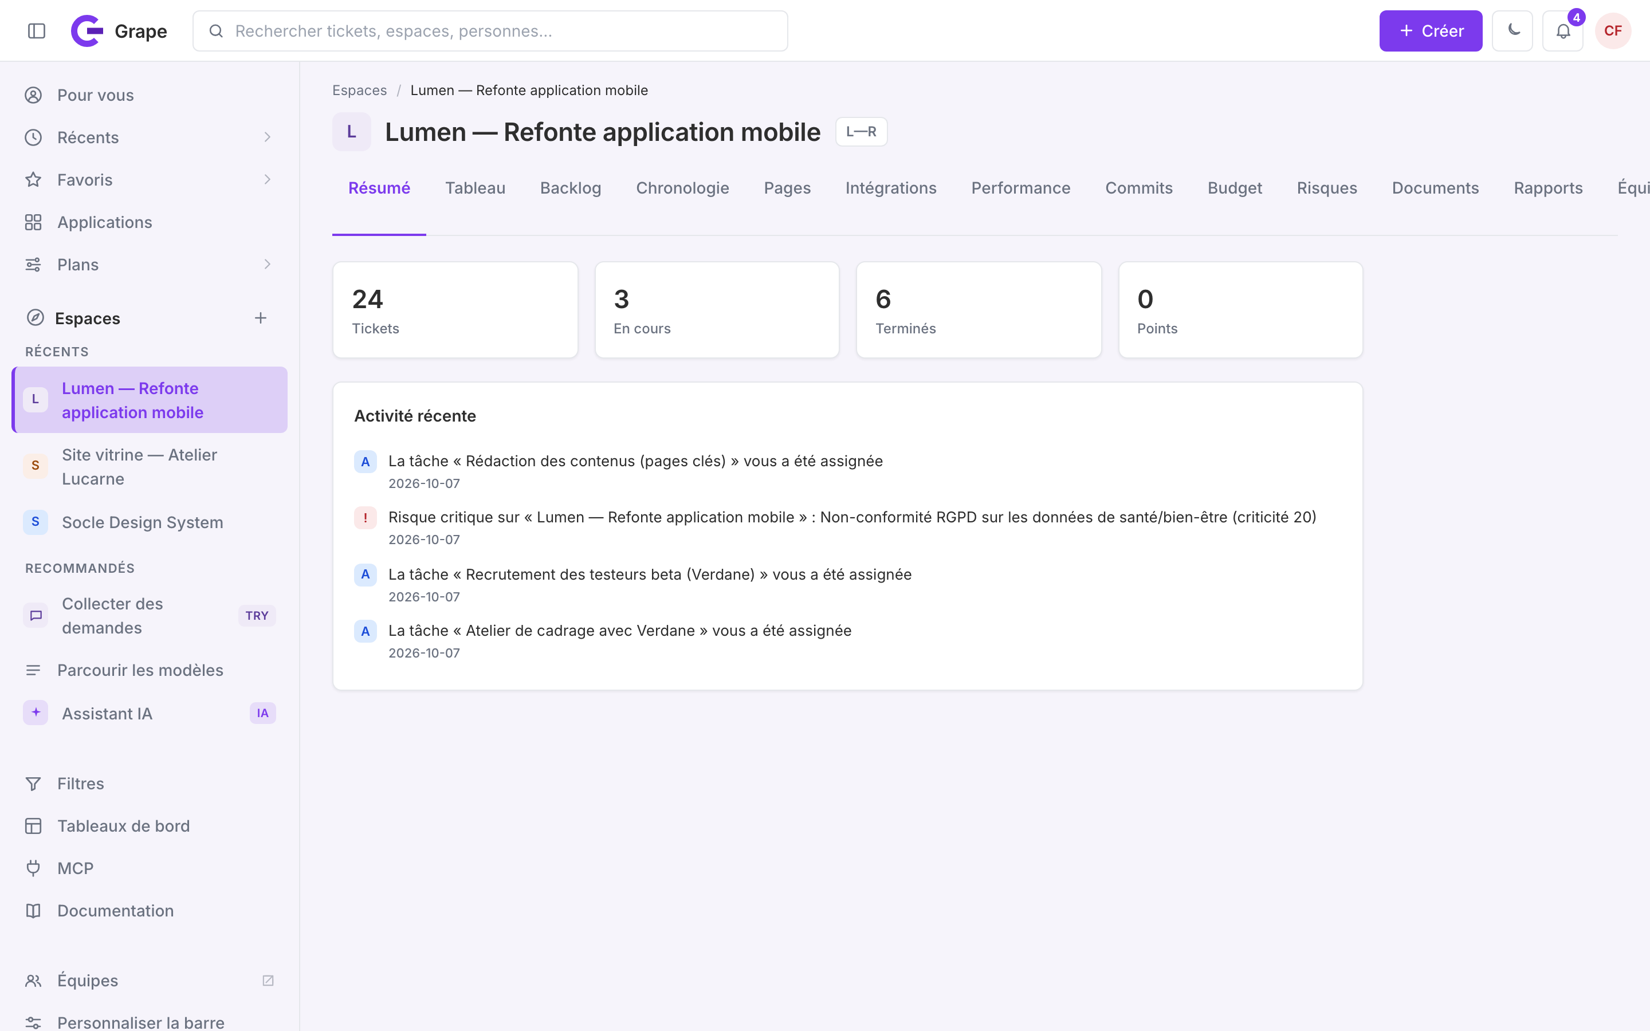Click the Espaces breadcrumb link

click(359, 90)
